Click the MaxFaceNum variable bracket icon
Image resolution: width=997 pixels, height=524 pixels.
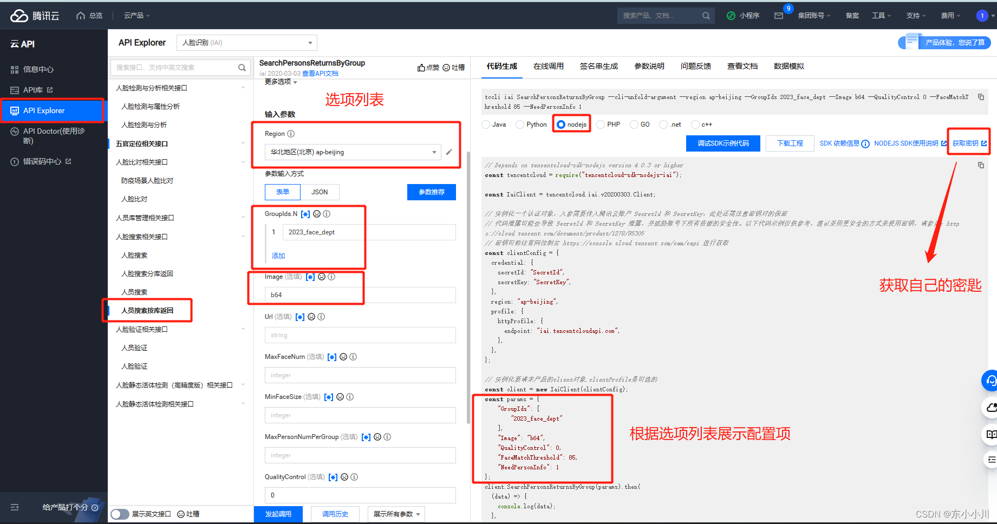coord(332,357)
